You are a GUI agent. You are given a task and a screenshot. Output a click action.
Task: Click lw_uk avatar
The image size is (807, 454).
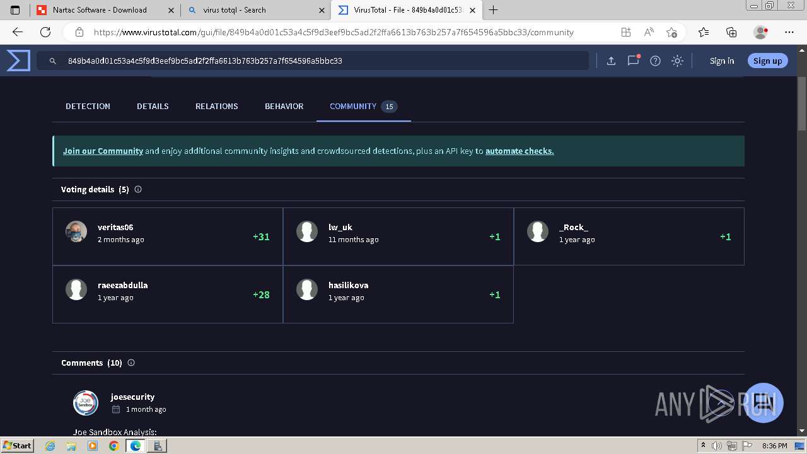click(x=307, y=231)
